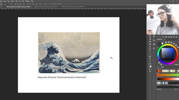The image size is (179, 100).
Task: Click the play-style round icon below wheel
Action: pos(161,64)
